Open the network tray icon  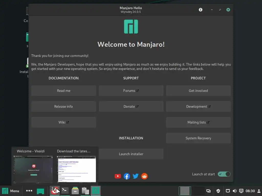(227, 191)
